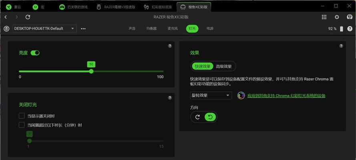Click the idle time slider handle

[x=30, y=141]
